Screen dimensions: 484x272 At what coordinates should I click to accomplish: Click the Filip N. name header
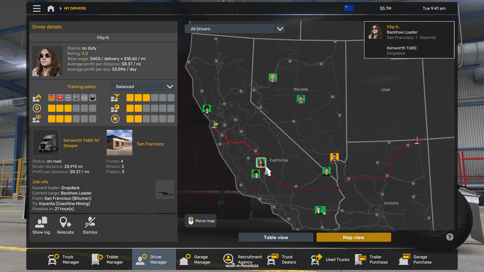pos(103,38)
